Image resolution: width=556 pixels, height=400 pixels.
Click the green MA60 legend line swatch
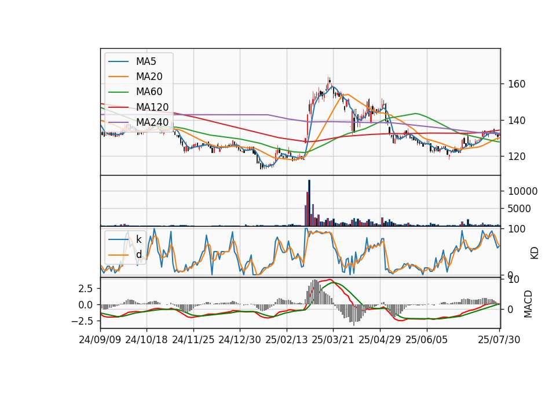[x=118, y=92]
